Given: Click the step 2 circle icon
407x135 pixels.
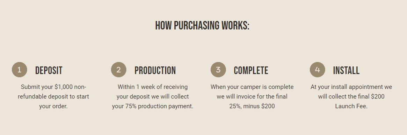Looking at the screenshot, I should (x=119, y=70).
